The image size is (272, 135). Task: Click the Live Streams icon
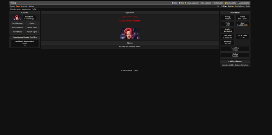tap(200, 3)
